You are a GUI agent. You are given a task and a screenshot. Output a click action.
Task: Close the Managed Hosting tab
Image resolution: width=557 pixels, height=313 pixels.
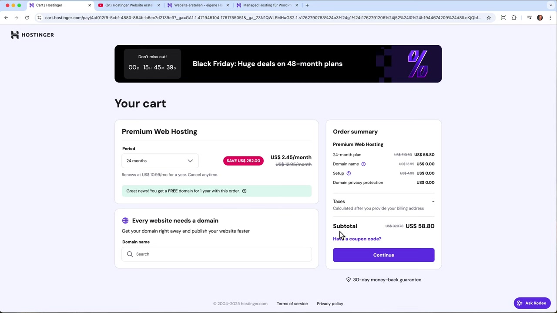pos(297,5)
